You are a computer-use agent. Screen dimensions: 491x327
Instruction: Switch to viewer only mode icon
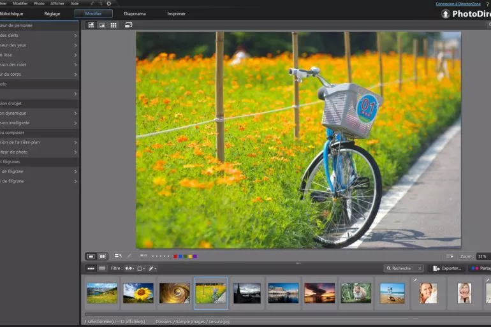103,25
